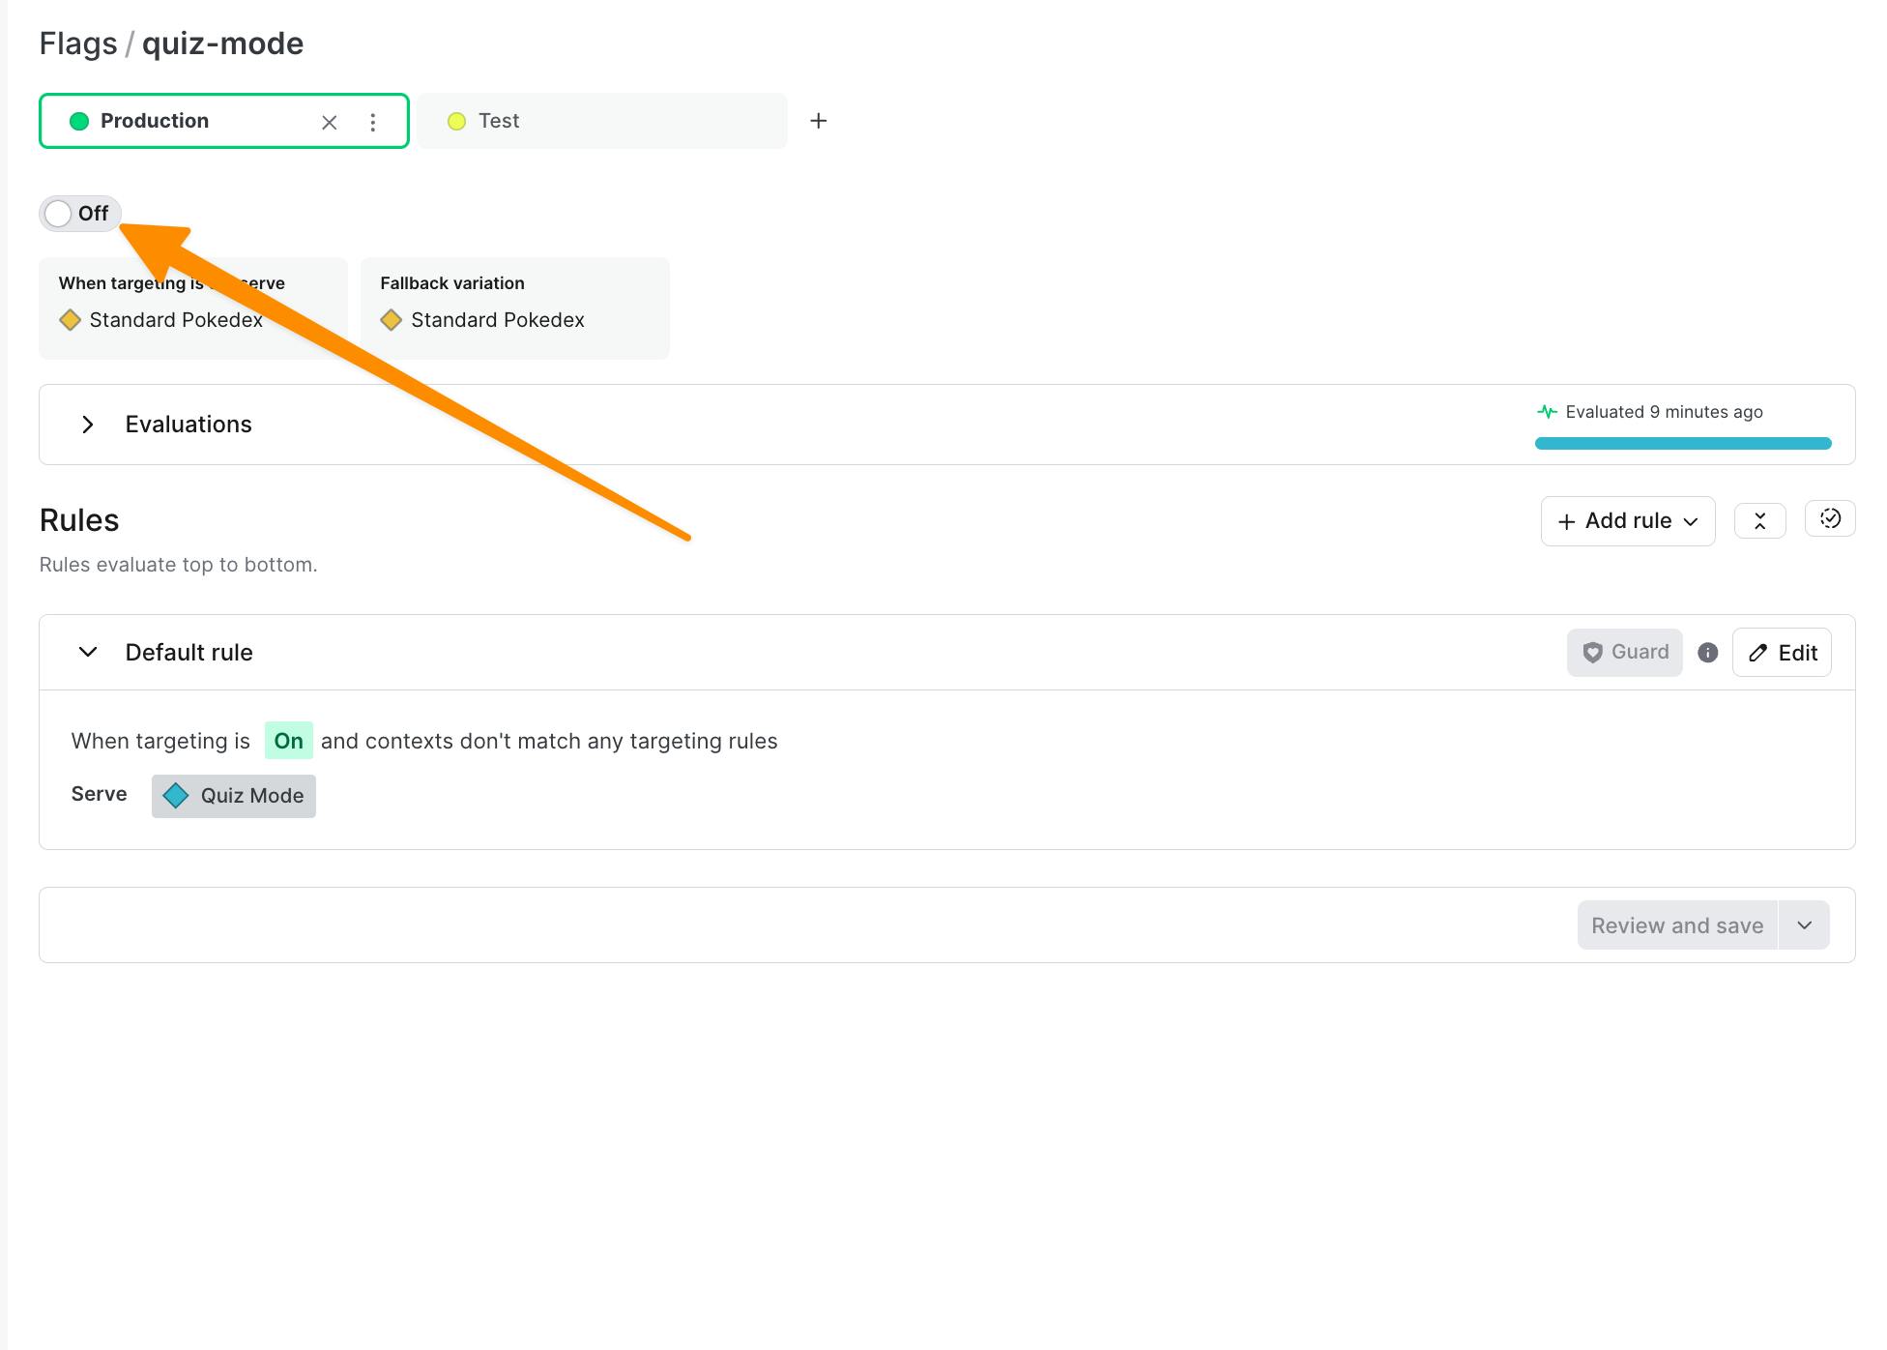Select the Production environment tab

[155, 121]
